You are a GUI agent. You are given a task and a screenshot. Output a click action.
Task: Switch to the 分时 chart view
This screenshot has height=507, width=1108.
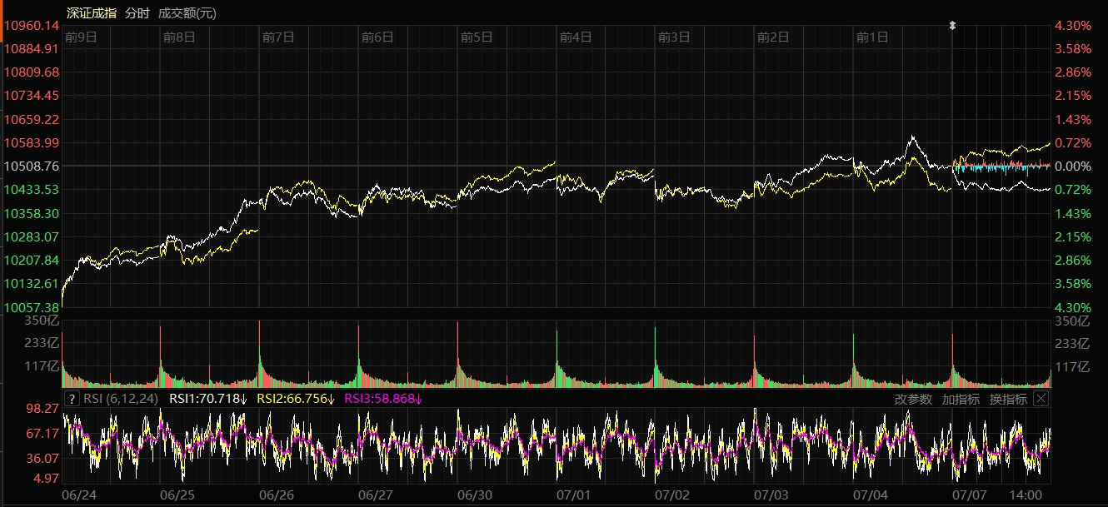tap(137, 13)
